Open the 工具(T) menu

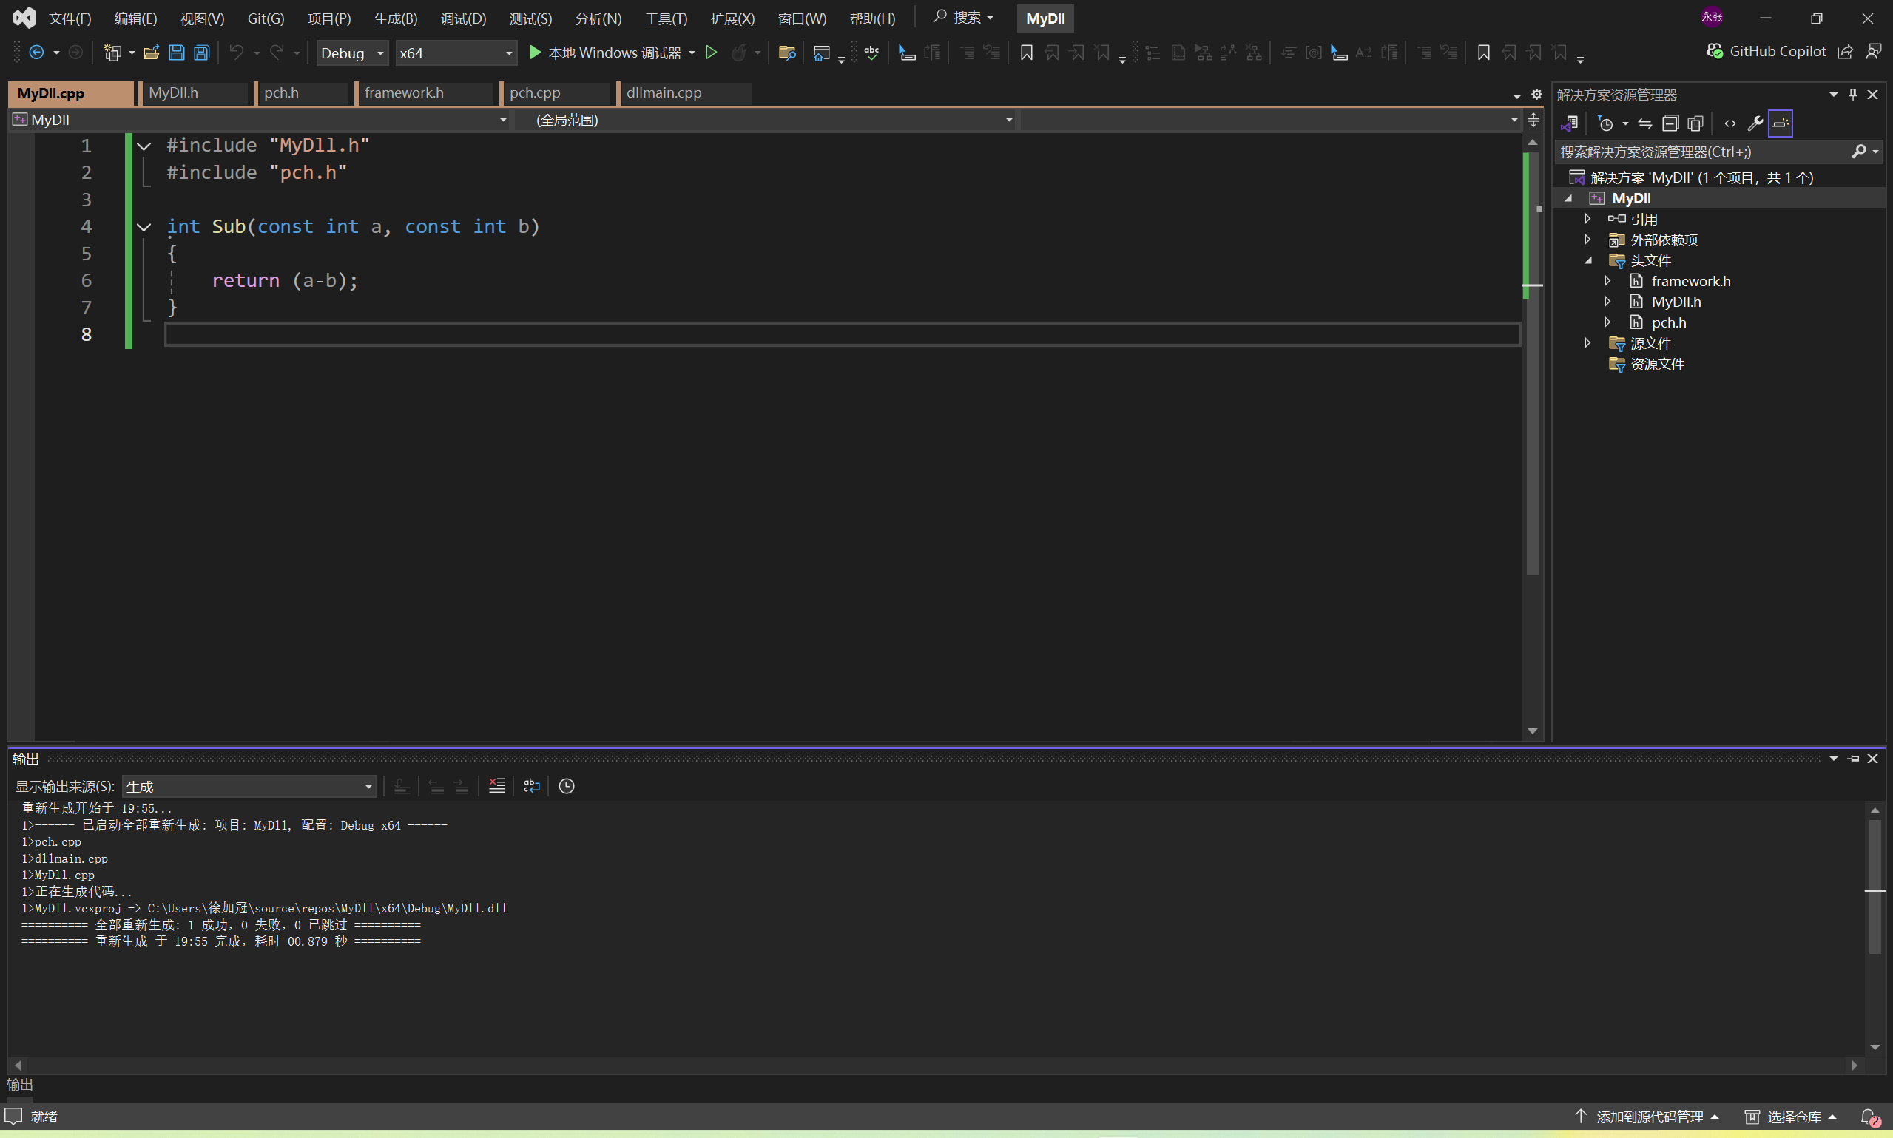[666, 18]
